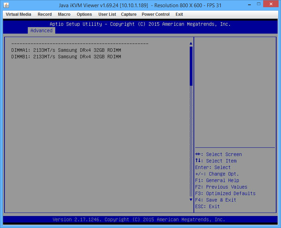281x228 pixels.
Task: Click the F3: Optimized Defaults line
Action: point(225,193)
